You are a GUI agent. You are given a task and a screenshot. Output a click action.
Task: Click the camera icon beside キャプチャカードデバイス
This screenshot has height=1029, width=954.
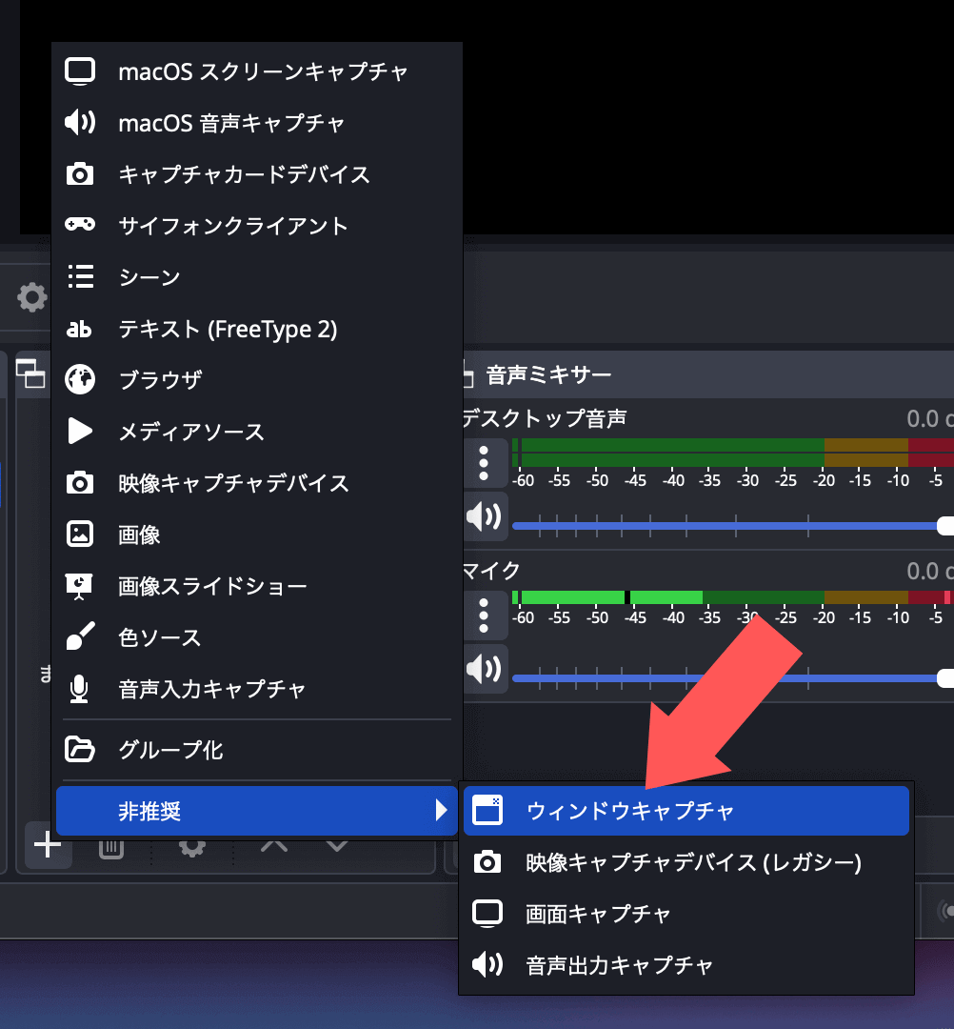[x=80, y=174]
